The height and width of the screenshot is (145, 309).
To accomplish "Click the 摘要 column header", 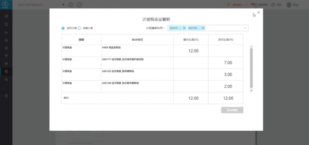I will coord(81,39).
